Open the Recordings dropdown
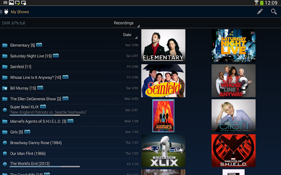Viewport: 281px width, 175px height. 126,23
